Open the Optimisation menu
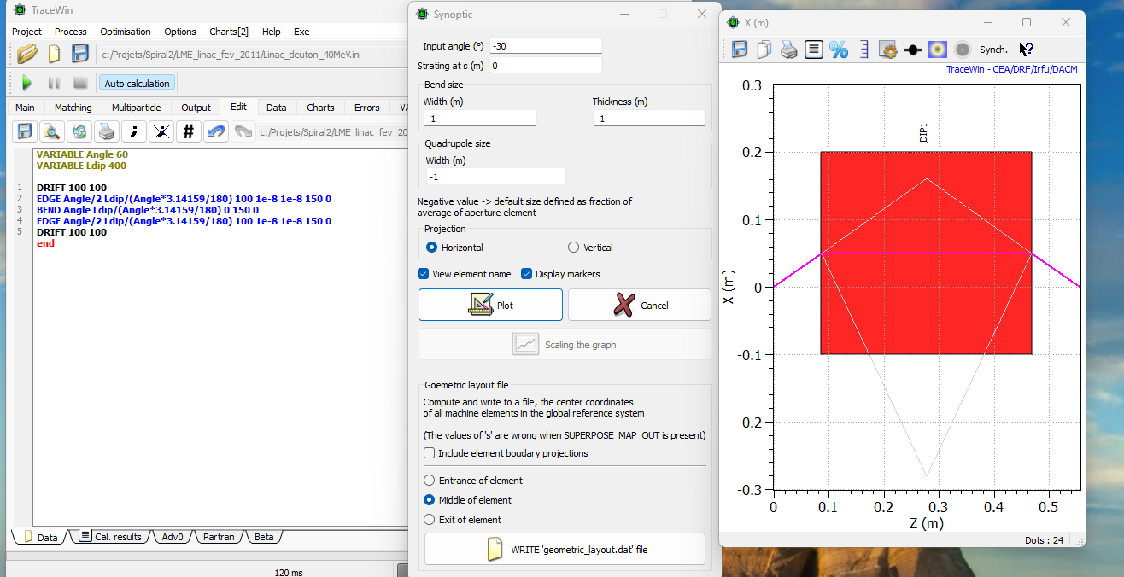The image size is (1124, 577). click(125, 32)
